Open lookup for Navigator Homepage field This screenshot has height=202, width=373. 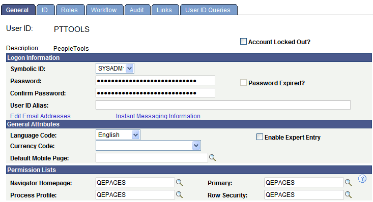click(x=179, y=183)
